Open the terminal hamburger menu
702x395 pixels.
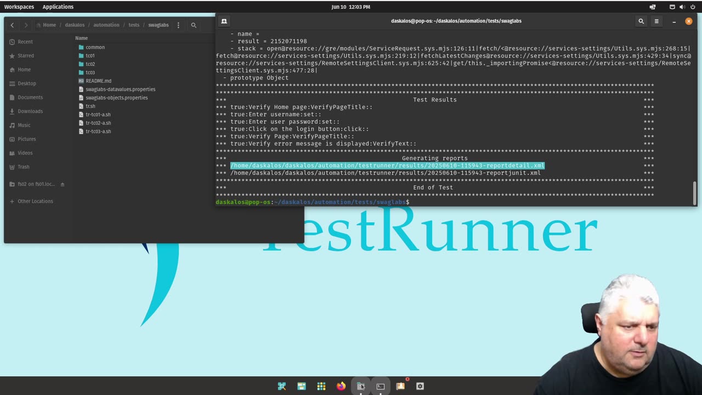656,21
